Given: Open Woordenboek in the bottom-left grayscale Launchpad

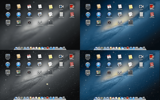Looking at the screenshot, I should point(72,64).
